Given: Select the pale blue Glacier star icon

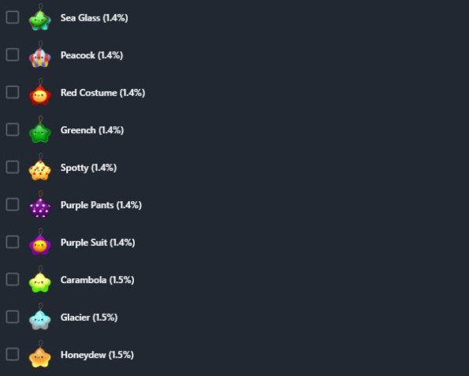Looking at the screenshot, I should (x=39, y=319).
